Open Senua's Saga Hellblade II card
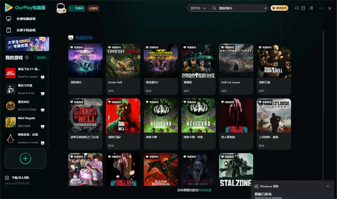The height and width of the screenshot is (199, 337). [198, 169]
